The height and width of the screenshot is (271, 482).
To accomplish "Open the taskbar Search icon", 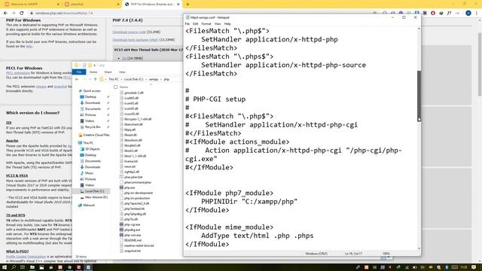I will click(x=14, y=267).
